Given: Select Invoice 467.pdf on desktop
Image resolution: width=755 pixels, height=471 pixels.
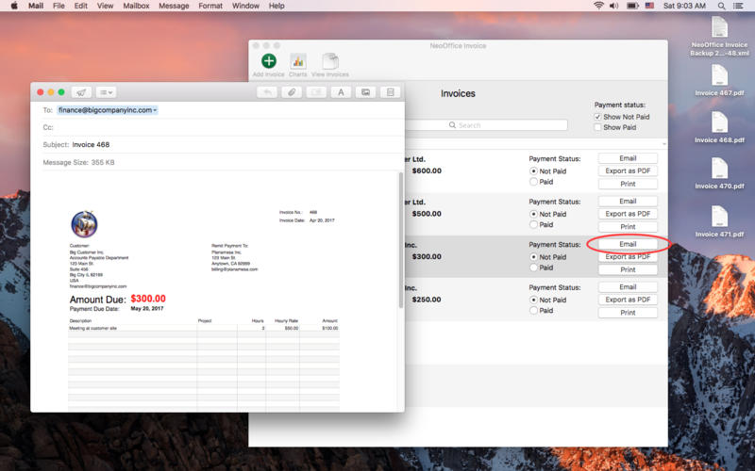Looking at the screenshot, I should (719, 80).
